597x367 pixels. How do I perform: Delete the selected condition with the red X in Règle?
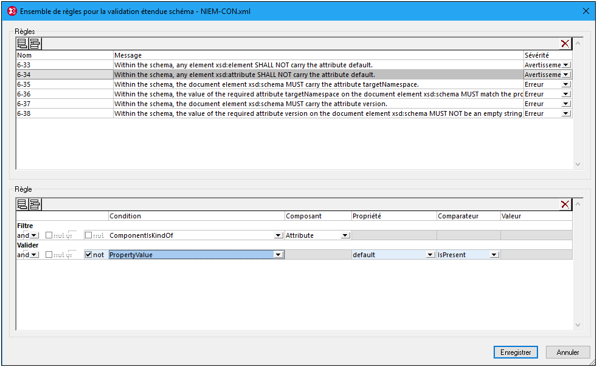click(565, 204)
